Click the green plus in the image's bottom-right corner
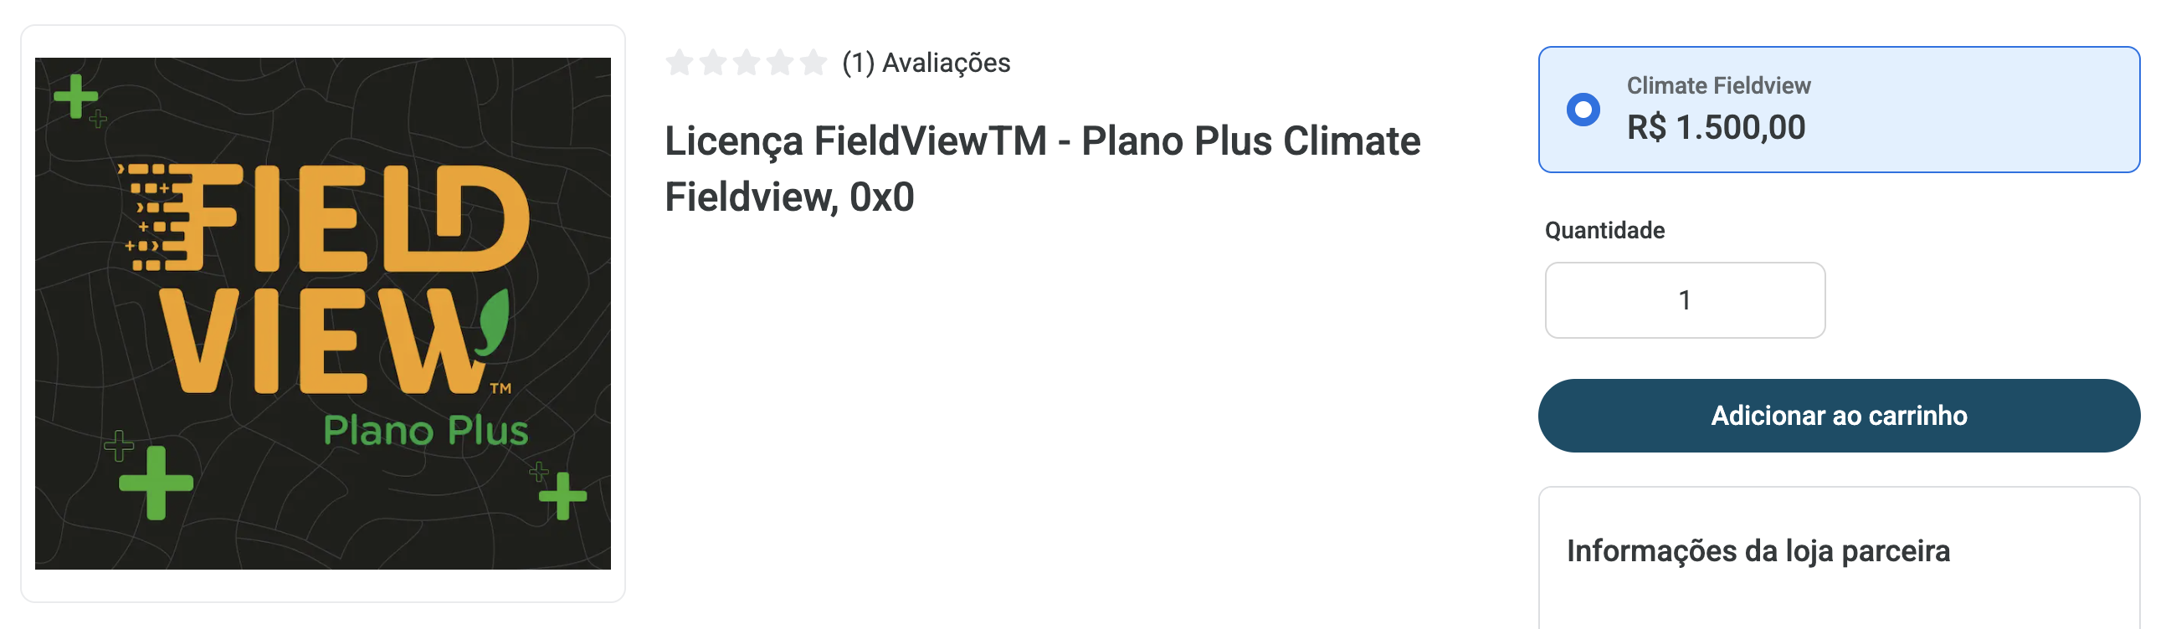 (562, 495)
